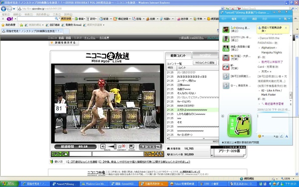This screenshot has height=187, width=299.
Task: Click the コメント column header
Action: coord(197,68)
